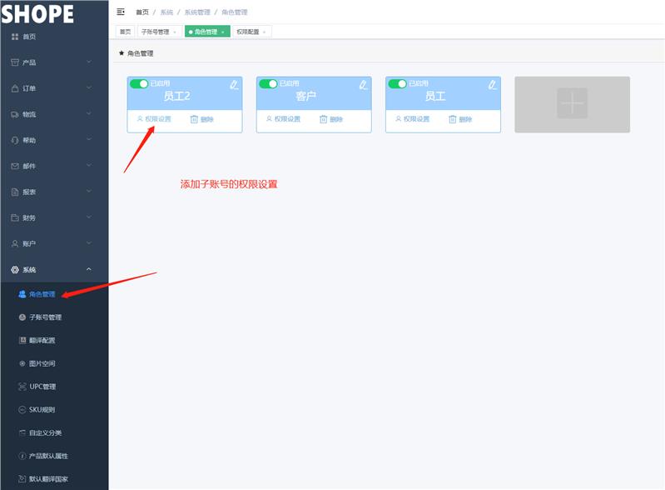Viewport: 665px width, 490px height.
Task: Switch to the 子账号管理 page tab
Action: 160,32
